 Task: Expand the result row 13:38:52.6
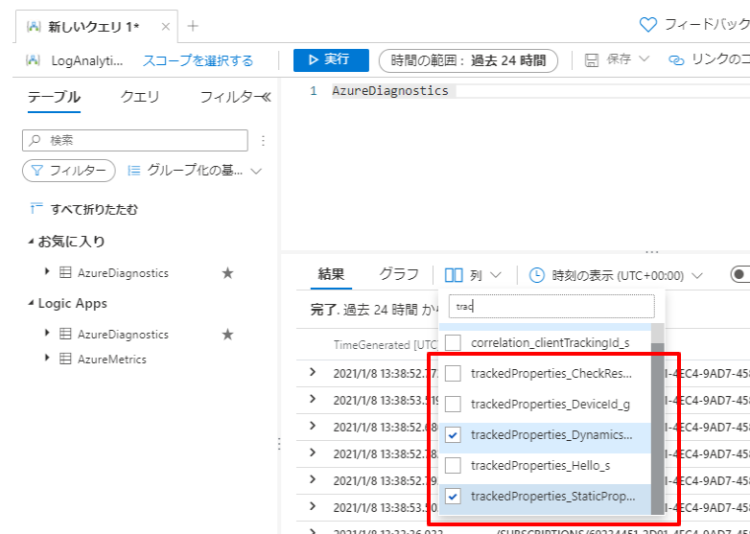pyautogui.click(x=313, y=426)
